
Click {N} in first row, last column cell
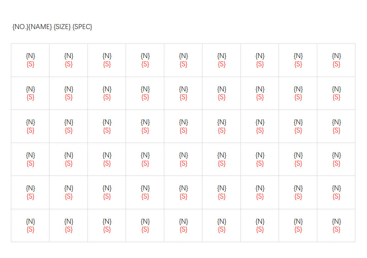click(336, 56)
